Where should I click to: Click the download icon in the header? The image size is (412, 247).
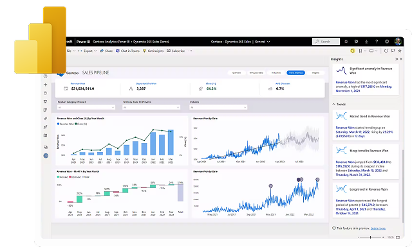tap(366, 42)
